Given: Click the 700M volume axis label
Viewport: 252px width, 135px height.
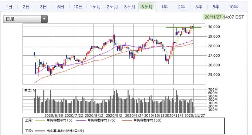Looking at the screenshot, I should point(213,90).
